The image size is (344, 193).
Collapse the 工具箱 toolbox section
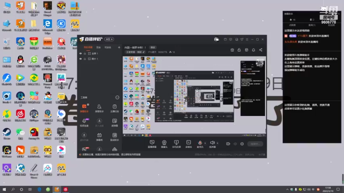(117, 97)
